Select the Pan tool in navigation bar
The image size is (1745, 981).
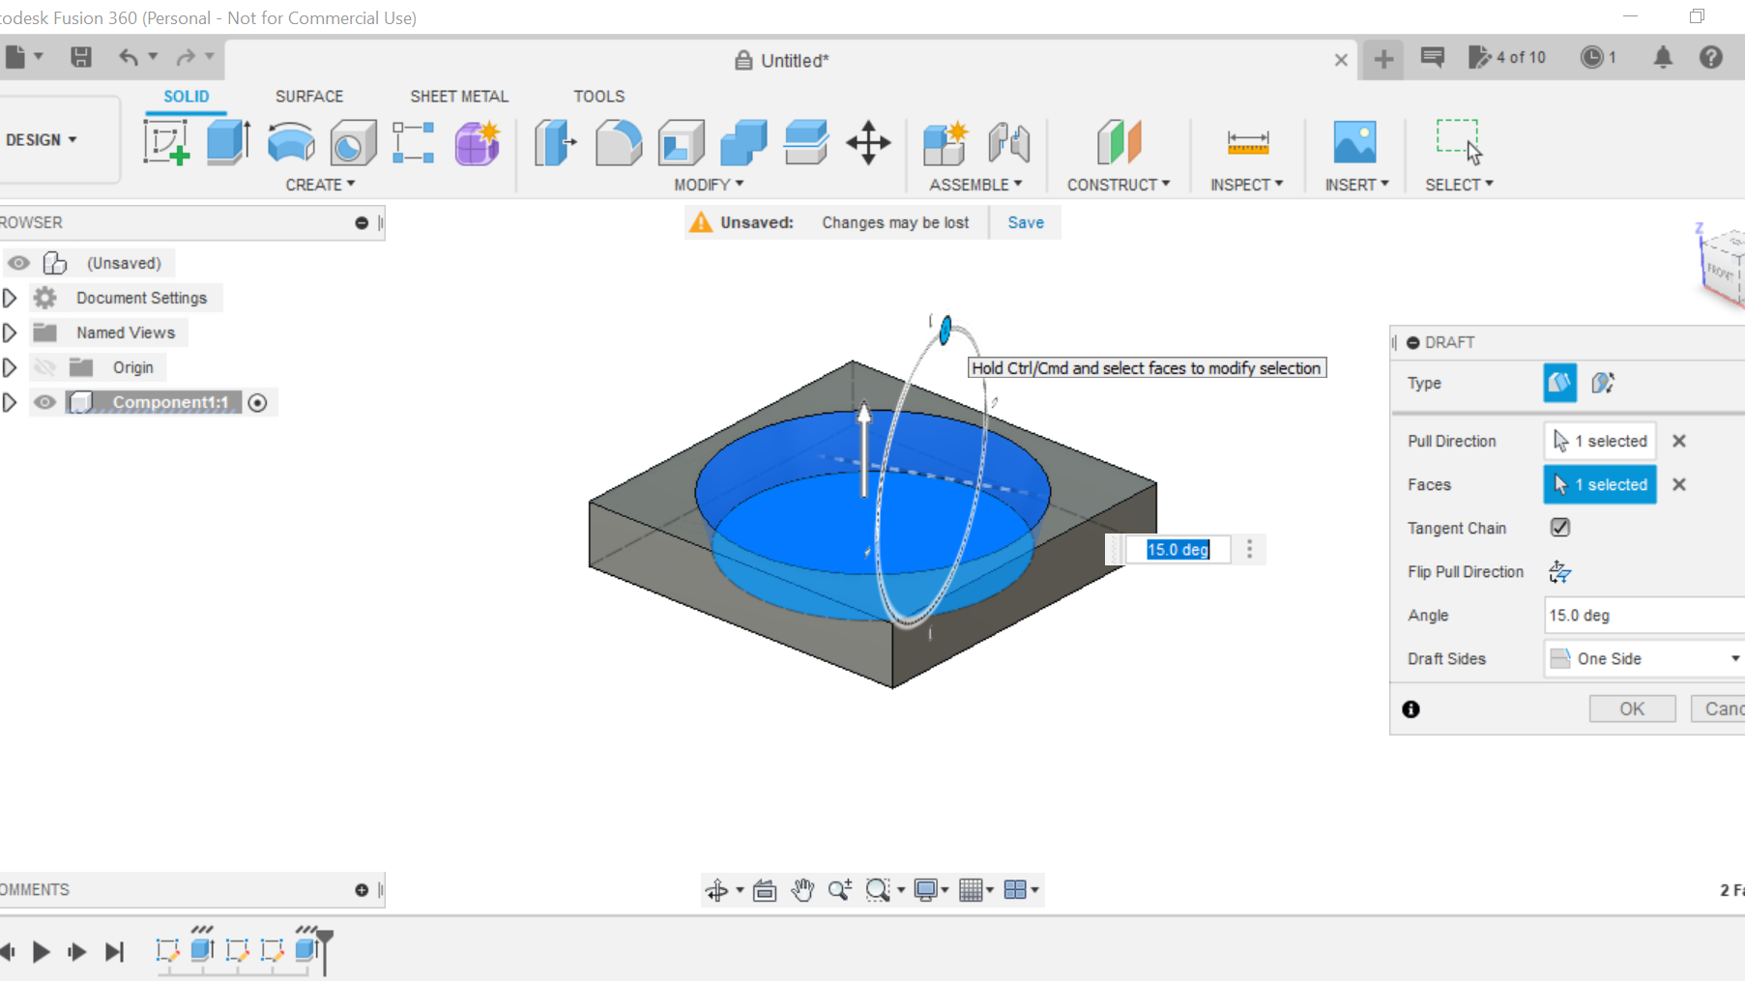[x=802, y=889]
